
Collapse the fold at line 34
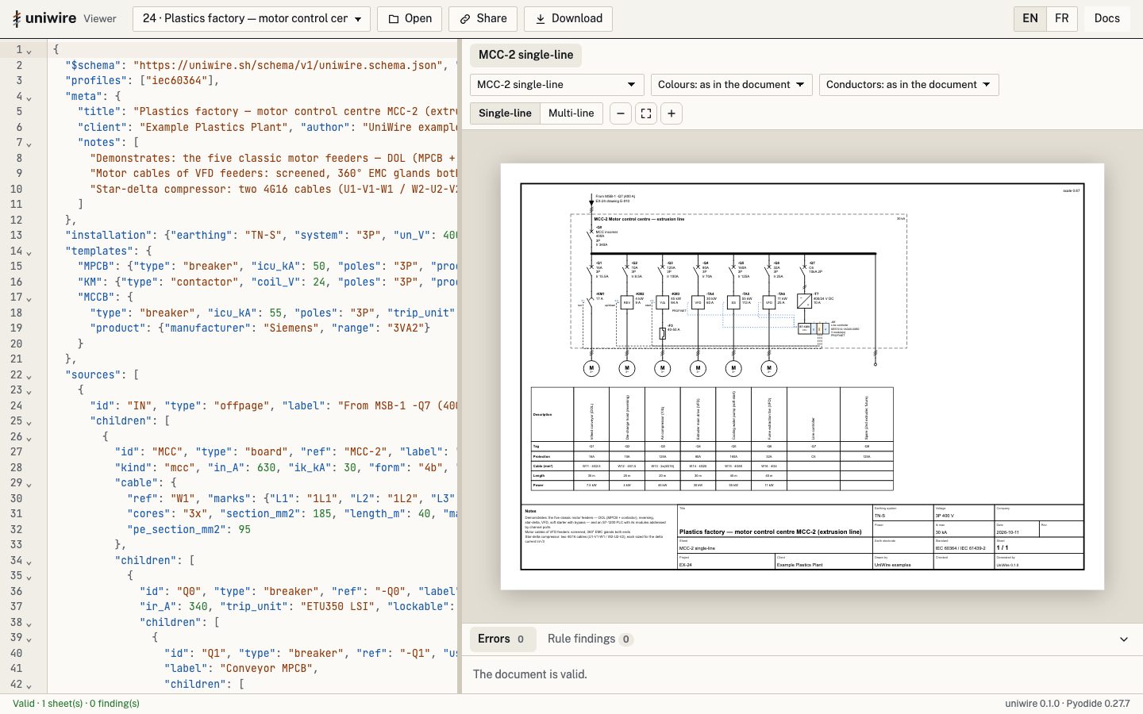click(x=29, y=562)
